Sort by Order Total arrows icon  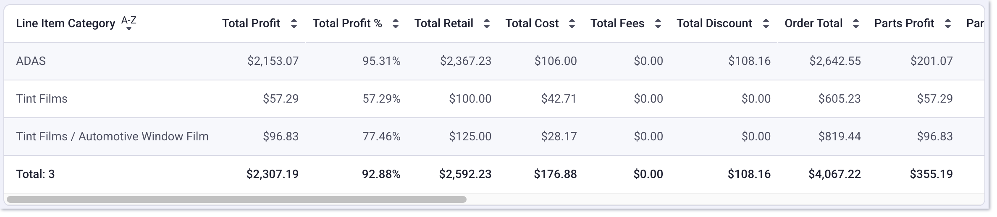pyautogui.click(x=856, y=23)
